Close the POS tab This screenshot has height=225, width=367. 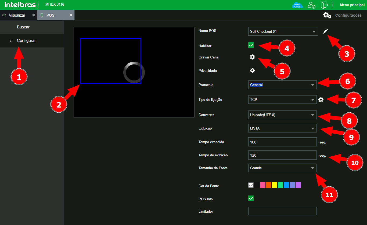pyautogui.click(x=71, y=15)
